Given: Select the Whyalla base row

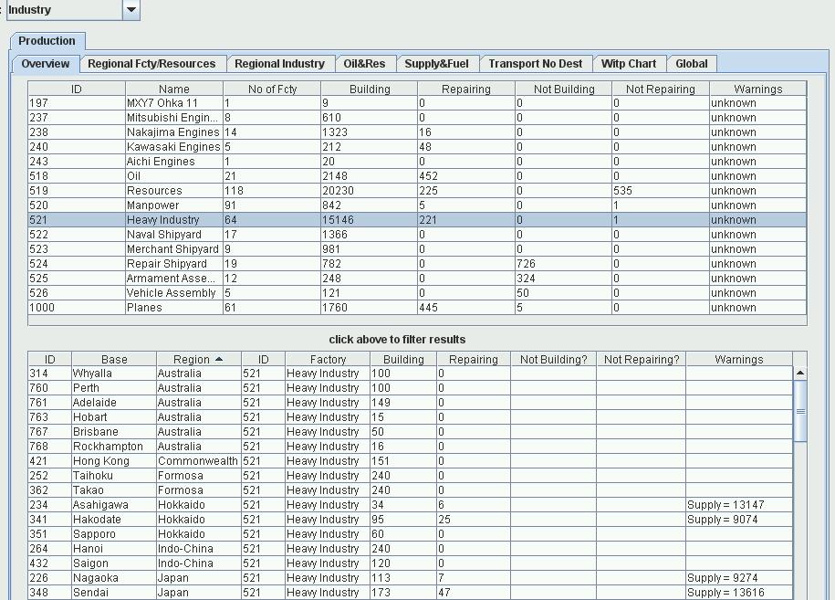Looking at the screenshot, I should pos(410,374).
